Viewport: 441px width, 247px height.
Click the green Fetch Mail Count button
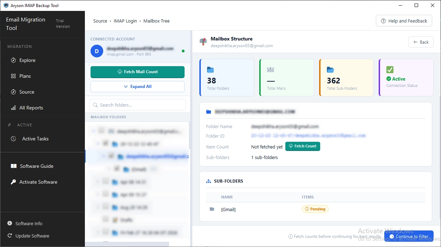pyautogui.click(x=137, y=72)
